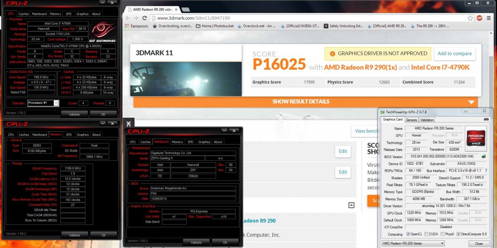The image size is (497, 248).
Task: Click Validate in the CPU-Z Mainboard window
Action: (x=196, y=242)
